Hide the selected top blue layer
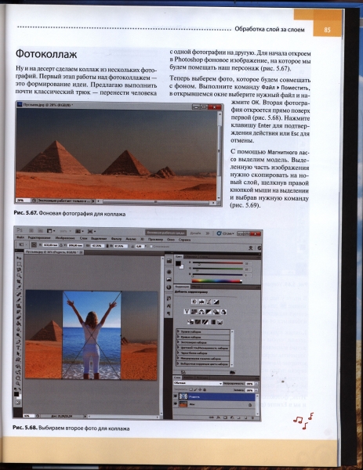This screenshot has height=470, width=363. tap(176, 396)
